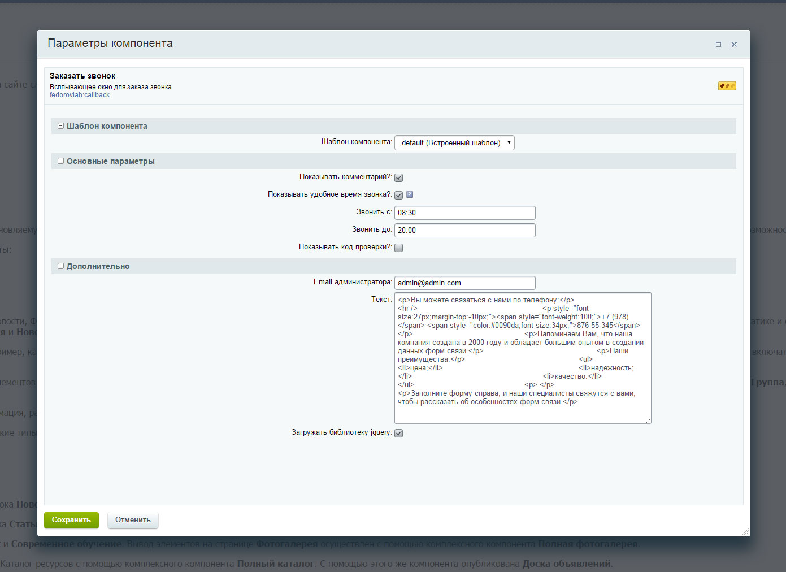Click the Звонить с time field

[464, 213]
